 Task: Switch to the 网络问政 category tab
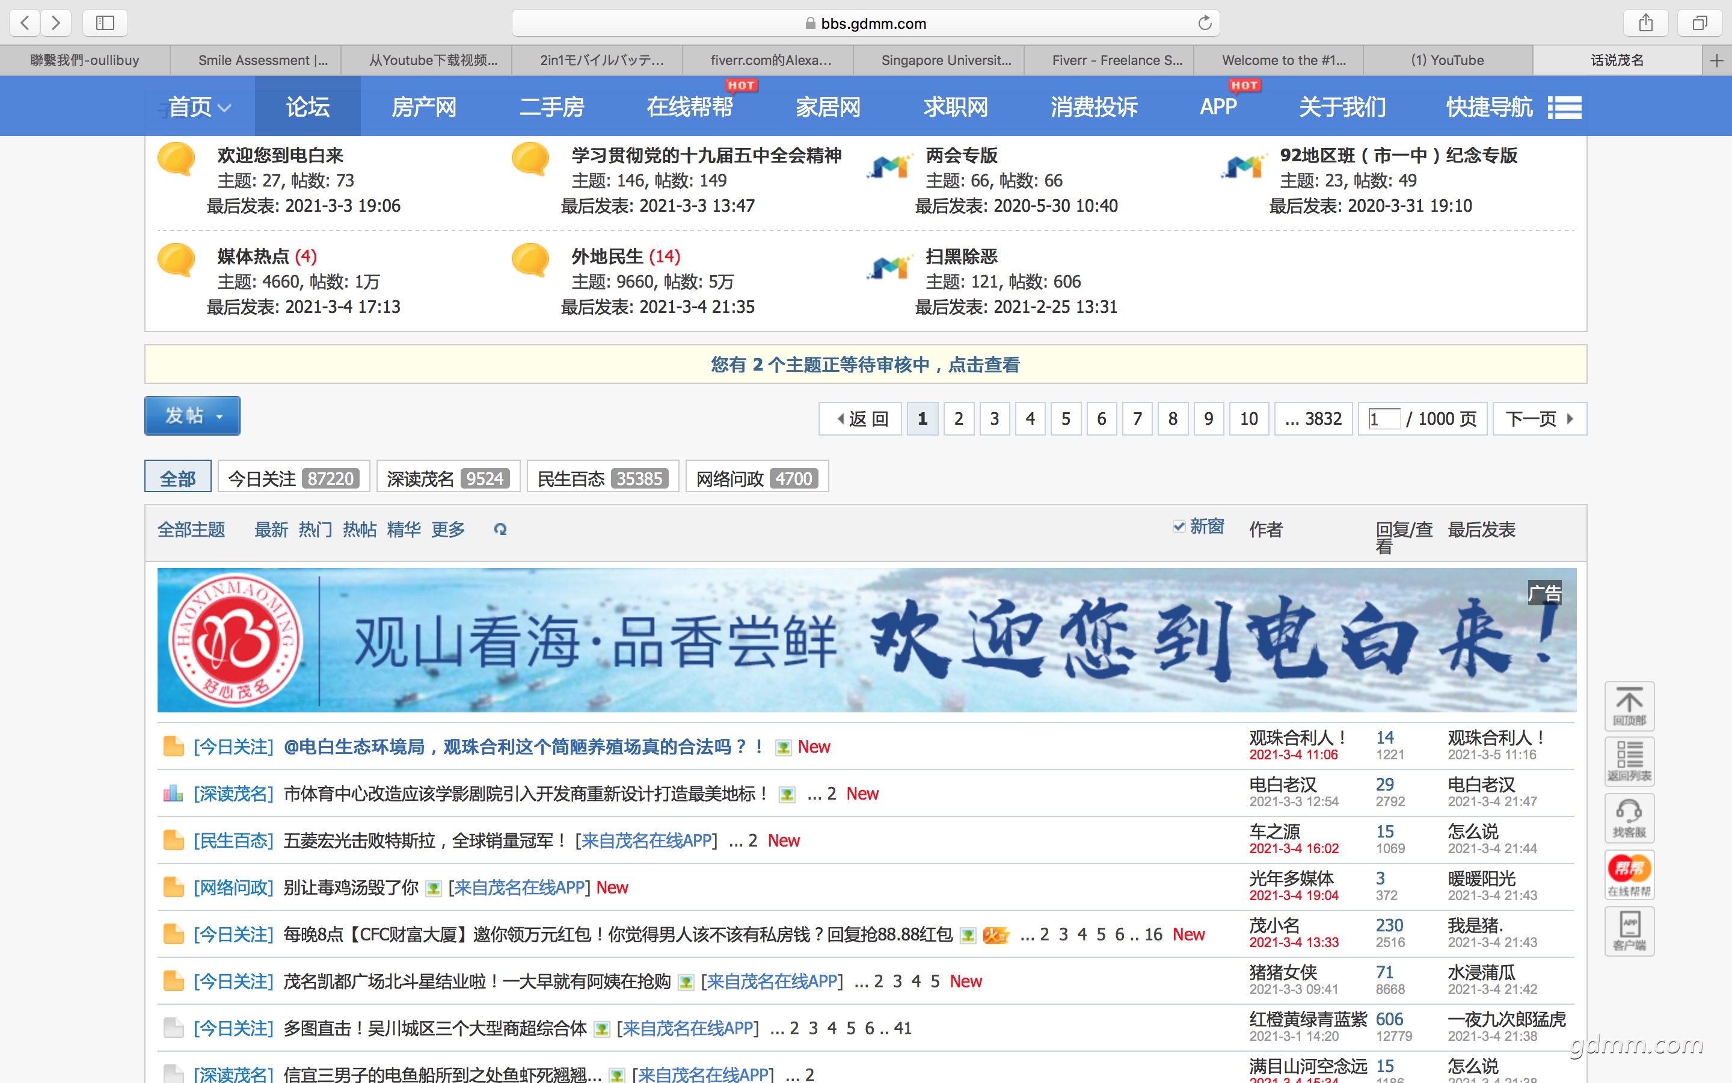tap(757, 477)
